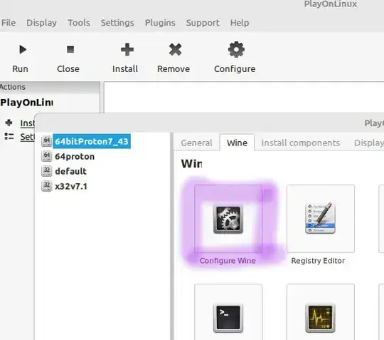The height and width of the screenshot is (340, 384).
Task: Select the Wine tab
Action: tap(237, 143)
